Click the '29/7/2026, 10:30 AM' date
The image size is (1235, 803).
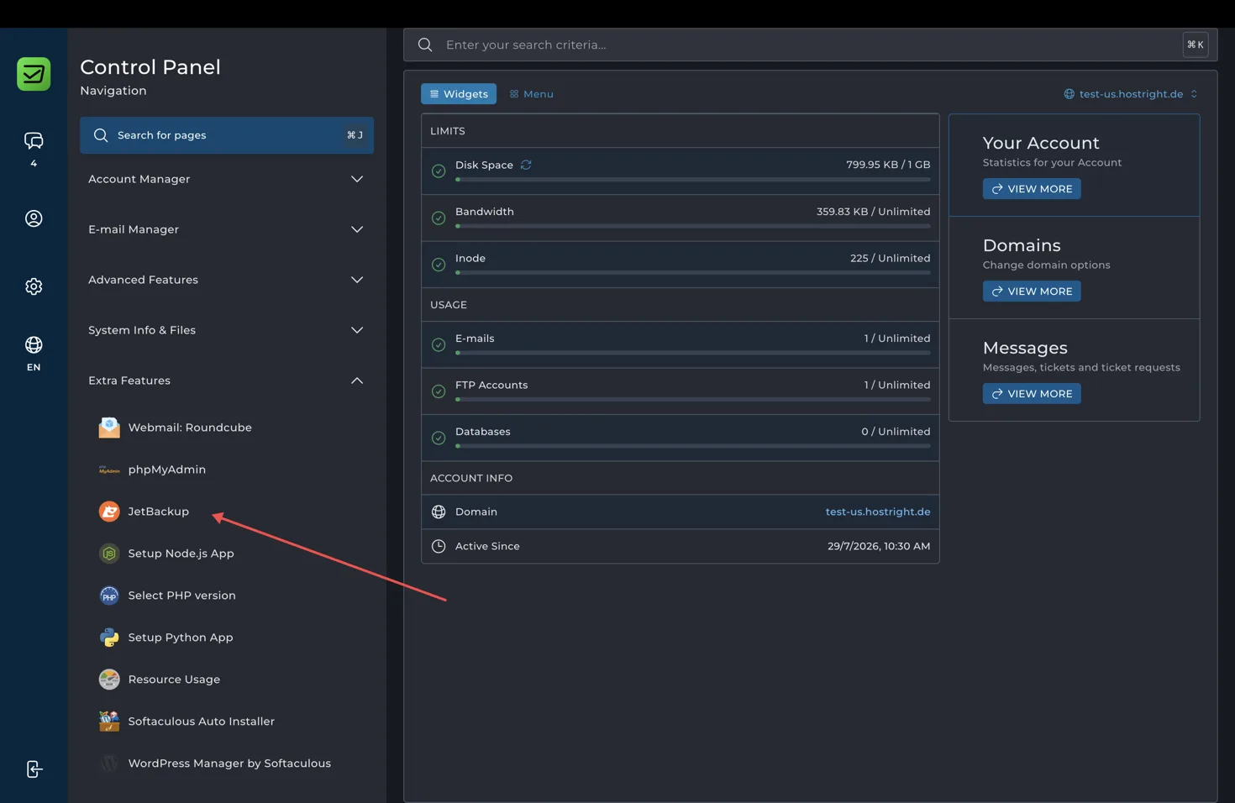[x=879, y=546]
